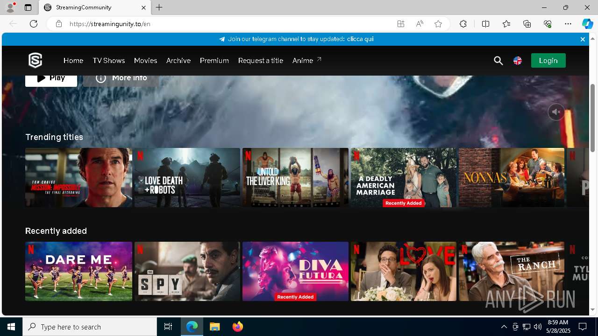Open the StreamingCommunity logo home link
The image size is (598, 336).
[36, 61]
